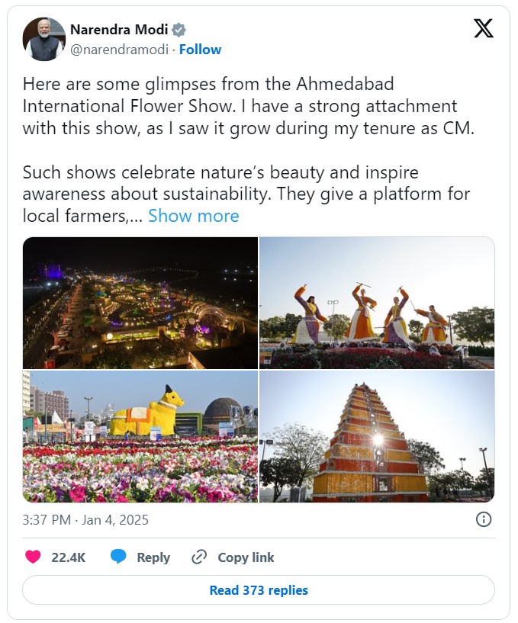This screenshot has height=623, width=518.
Task: Click the Reply text label
Action: pyautogui.click(x=153, y=557)
